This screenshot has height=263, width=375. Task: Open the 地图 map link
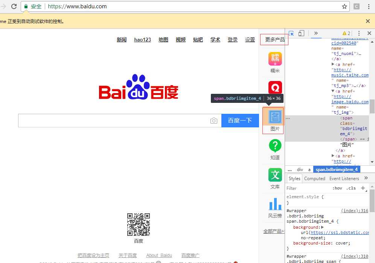pyautogui.click(x=163, y=40)
